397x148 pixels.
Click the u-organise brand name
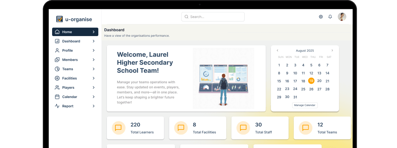point(78,19)
